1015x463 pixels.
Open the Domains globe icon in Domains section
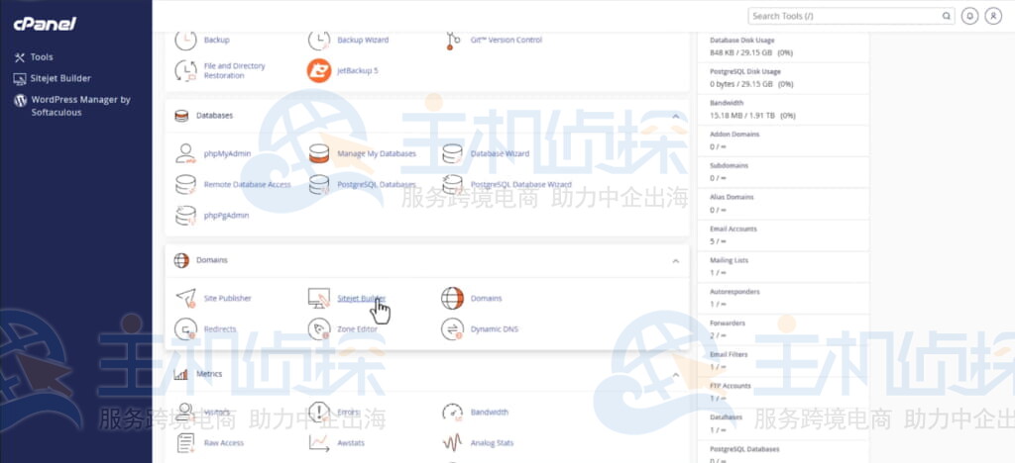452,299
